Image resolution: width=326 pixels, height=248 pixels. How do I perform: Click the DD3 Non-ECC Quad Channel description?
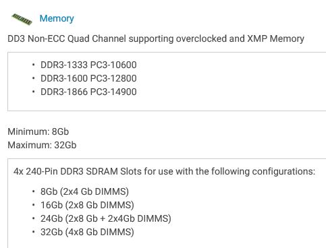[x=156, y=38]
